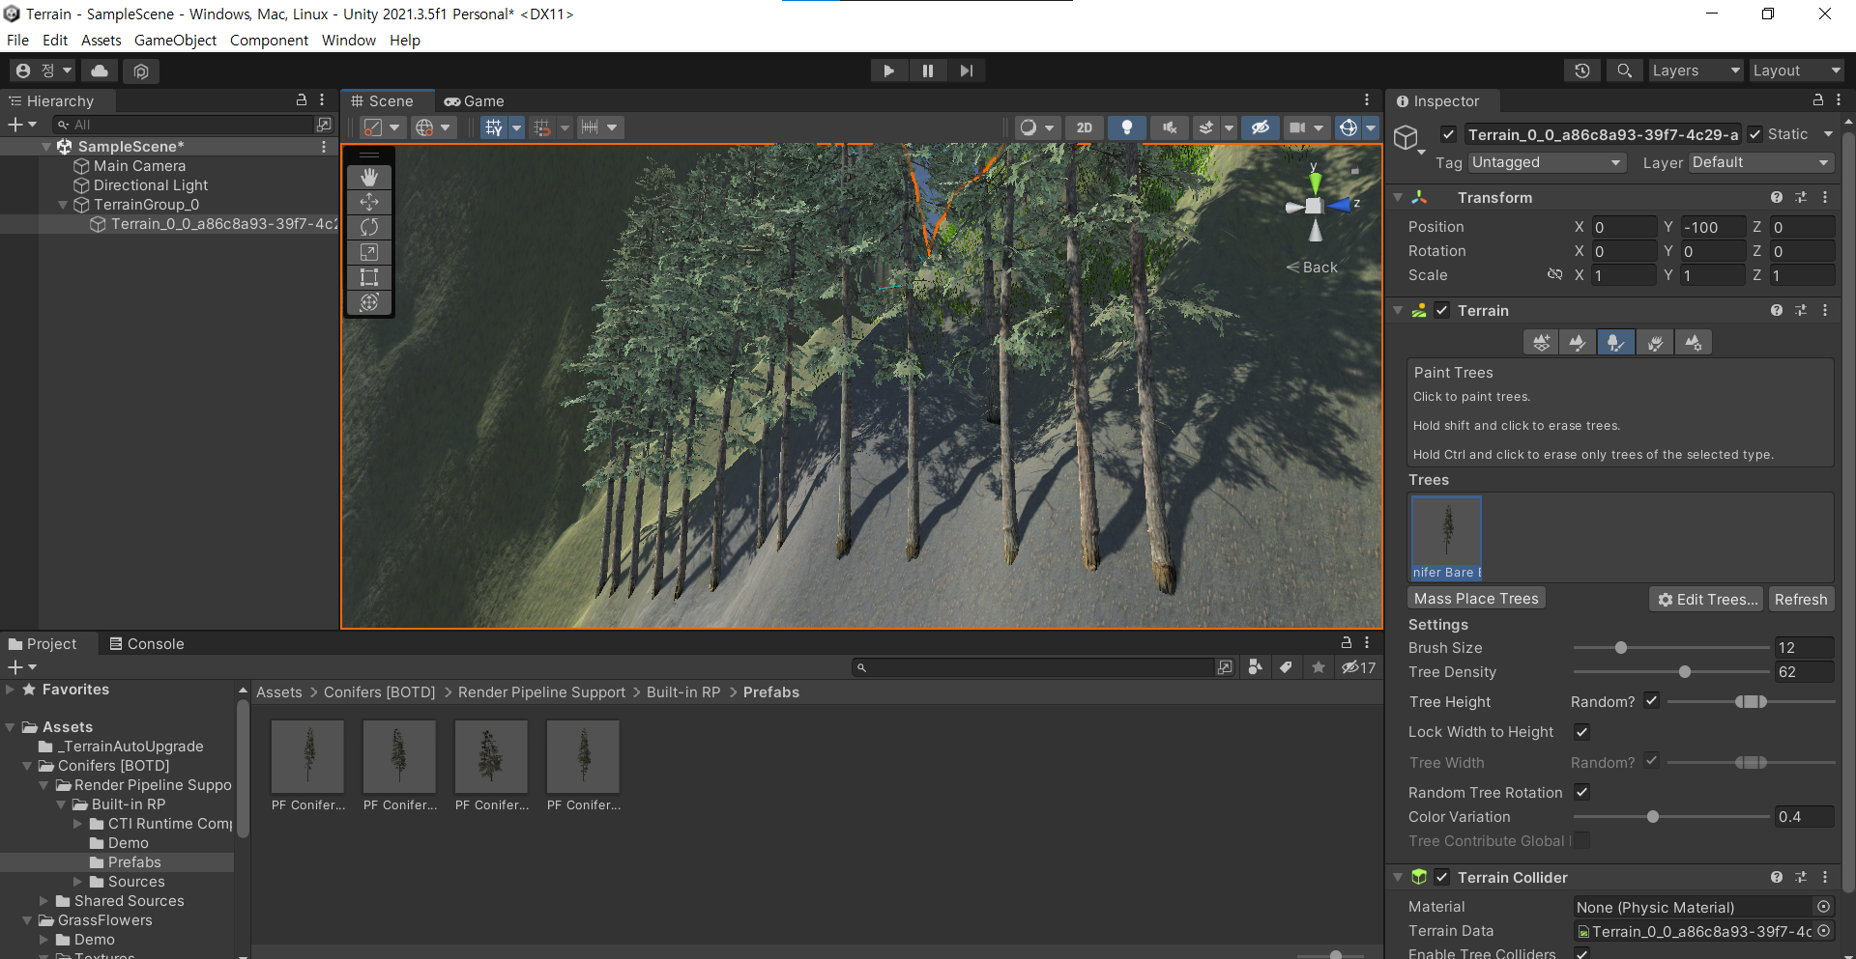Select the Move tool in scene toolbar

click(368, 202)
